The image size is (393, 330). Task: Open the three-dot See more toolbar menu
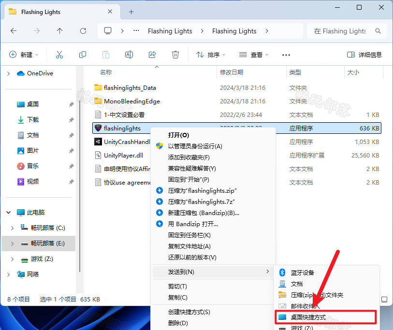(x=286, y=55)
